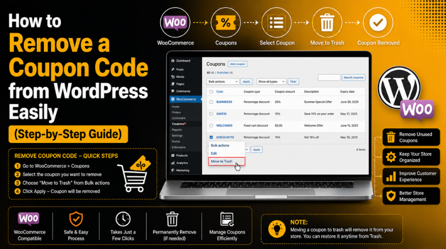Click the lightbulb icon in the NOTE box
The width and height of the screenshot is (446, 249).
277,229
